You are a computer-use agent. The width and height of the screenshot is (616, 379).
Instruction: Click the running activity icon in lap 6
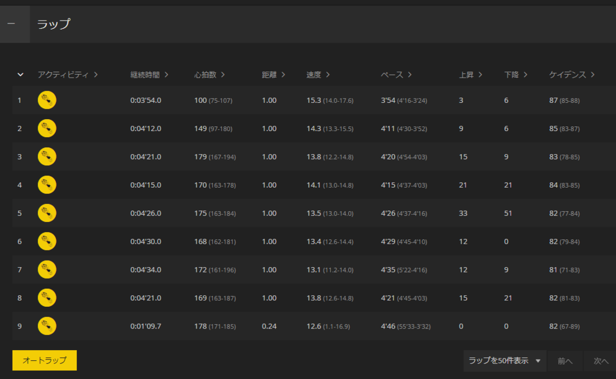47,242
